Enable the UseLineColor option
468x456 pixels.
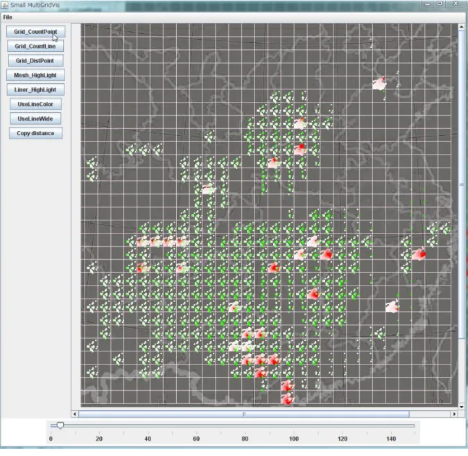[35, 104]
